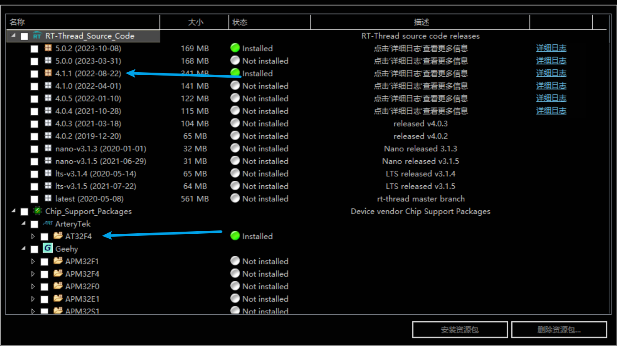Viewport: 617px width, 346px height.
Task: Select the checkbox for 4.1.1 (2022-08-22)
Action: [x=34, y=74]
